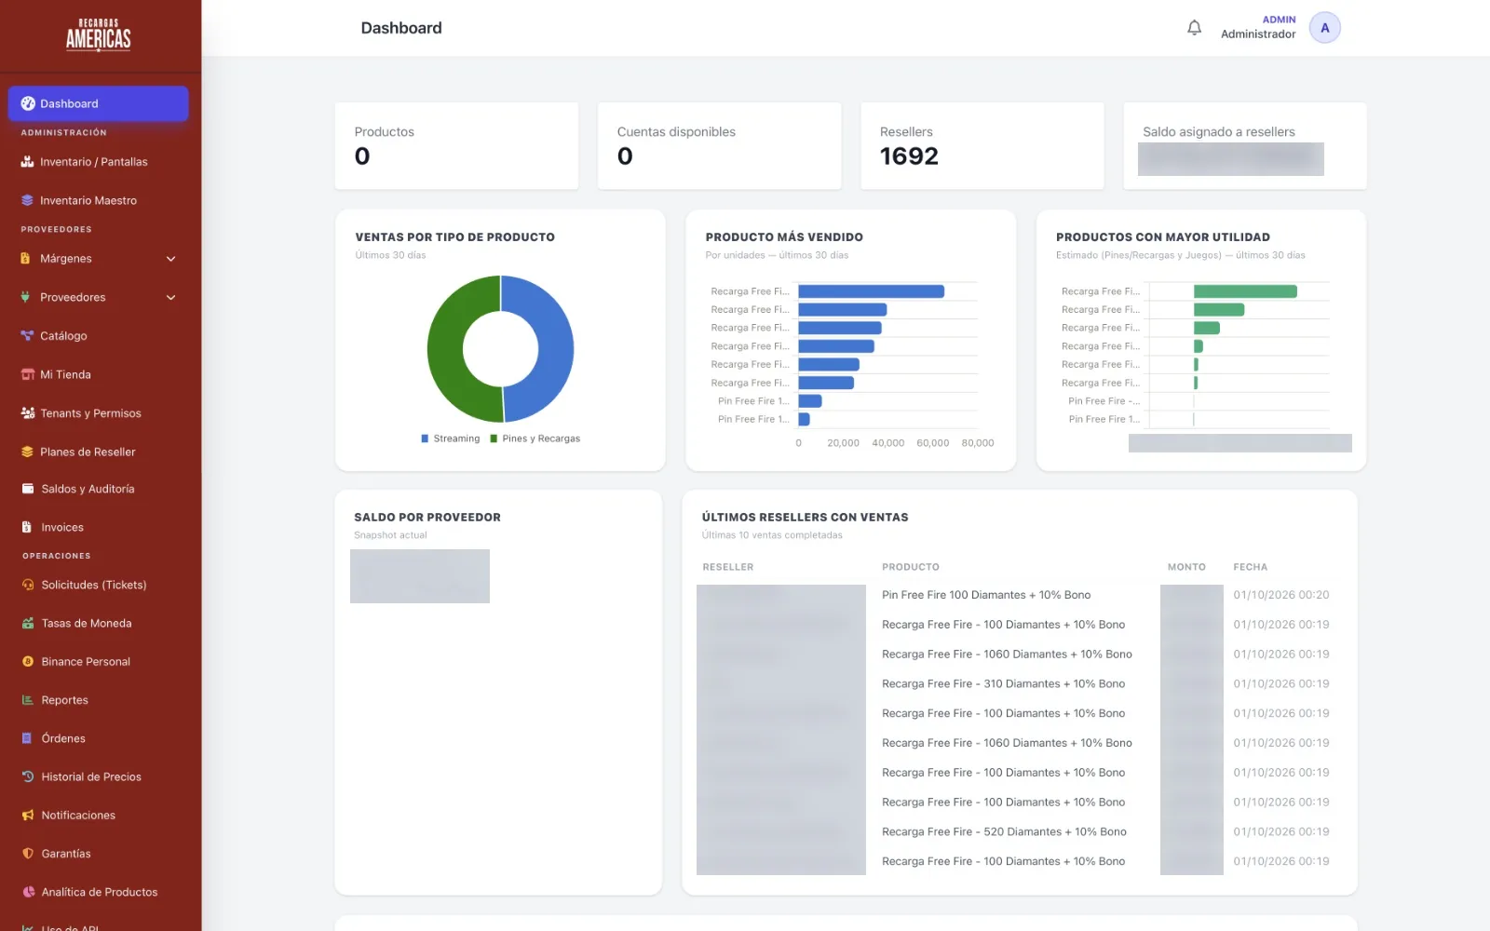
Task: Open the notifications bell icon
Action: click(1194, 28)
